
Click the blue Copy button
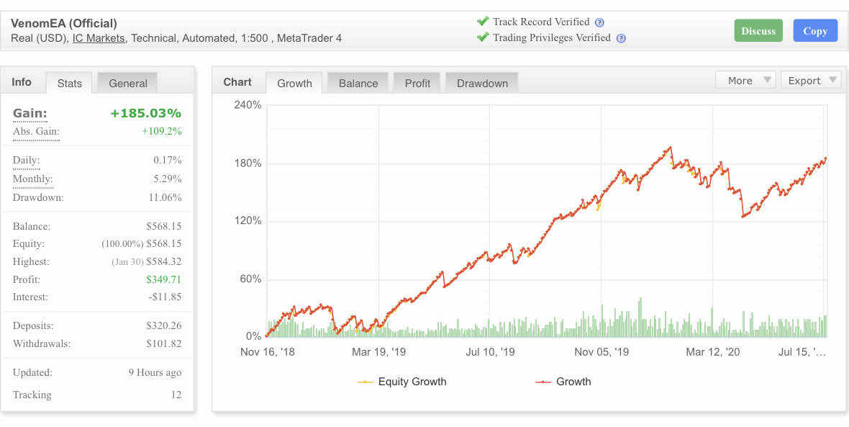(815, 31)
